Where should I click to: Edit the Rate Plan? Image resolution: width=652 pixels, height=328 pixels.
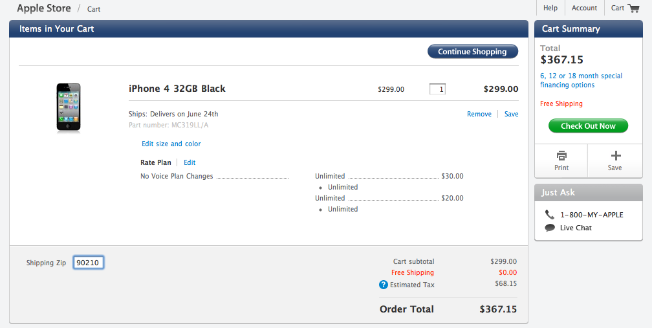coord(190,162)
